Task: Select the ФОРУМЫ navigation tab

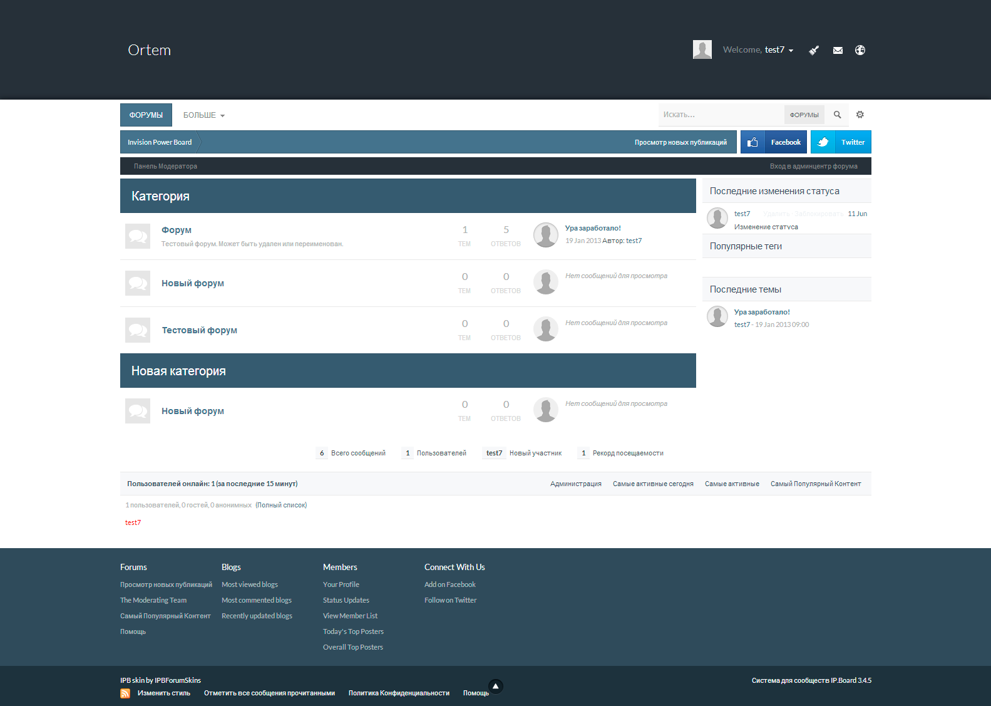Action: (x=146, y=115)
